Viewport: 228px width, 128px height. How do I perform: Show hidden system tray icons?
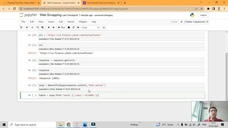coord(178,125)
